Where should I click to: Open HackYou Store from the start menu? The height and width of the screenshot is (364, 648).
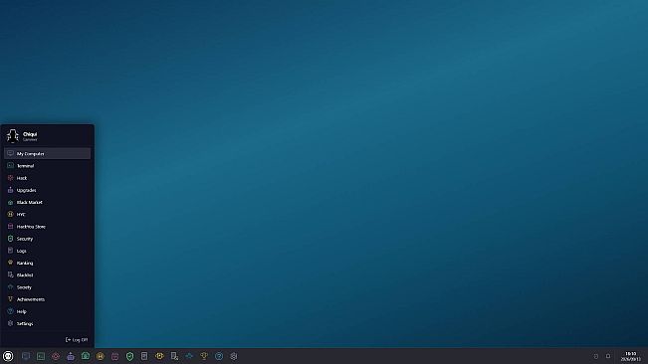pyautogui.click(x=47, y=227)
